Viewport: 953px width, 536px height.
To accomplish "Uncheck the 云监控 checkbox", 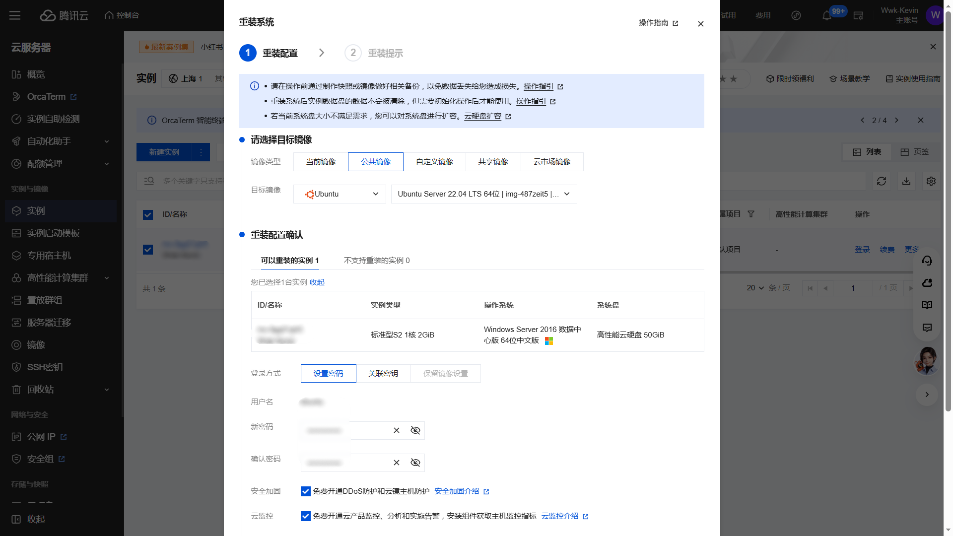I will 306,516.
